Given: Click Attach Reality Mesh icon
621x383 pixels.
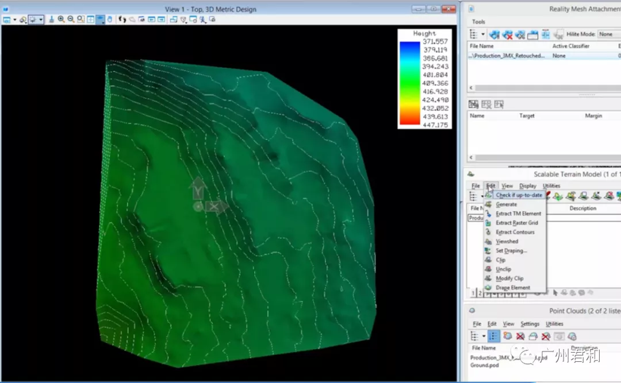Looking at the screenshot, I should [494, 35].
